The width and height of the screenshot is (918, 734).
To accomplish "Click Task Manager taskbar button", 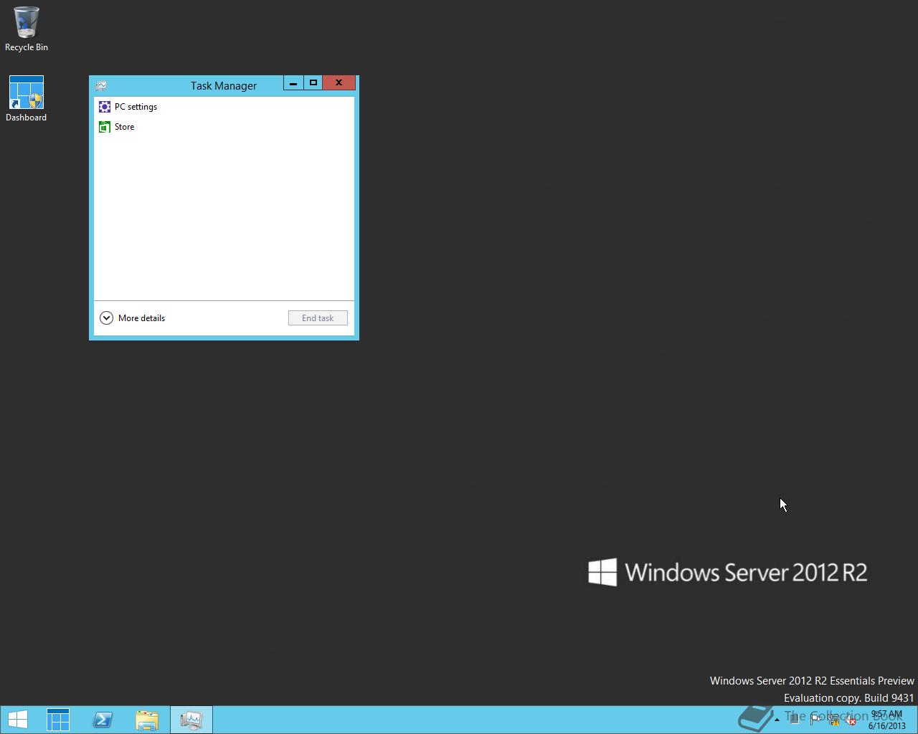I will (x=191, y=720).
